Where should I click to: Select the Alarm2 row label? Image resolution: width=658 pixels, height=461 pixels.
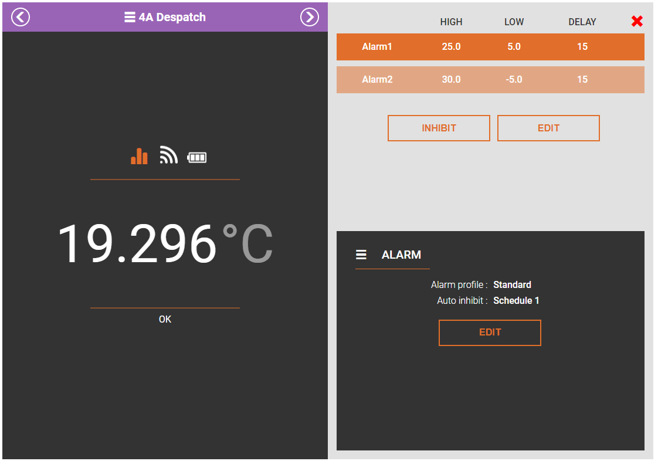point(377,79)
